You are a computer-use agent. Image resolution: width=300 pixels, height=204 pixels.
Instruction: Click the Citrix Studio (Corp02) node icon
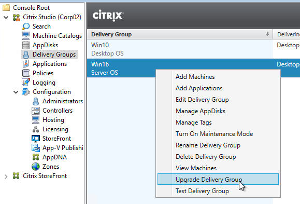pyautogui.click(x=16, y=17)
